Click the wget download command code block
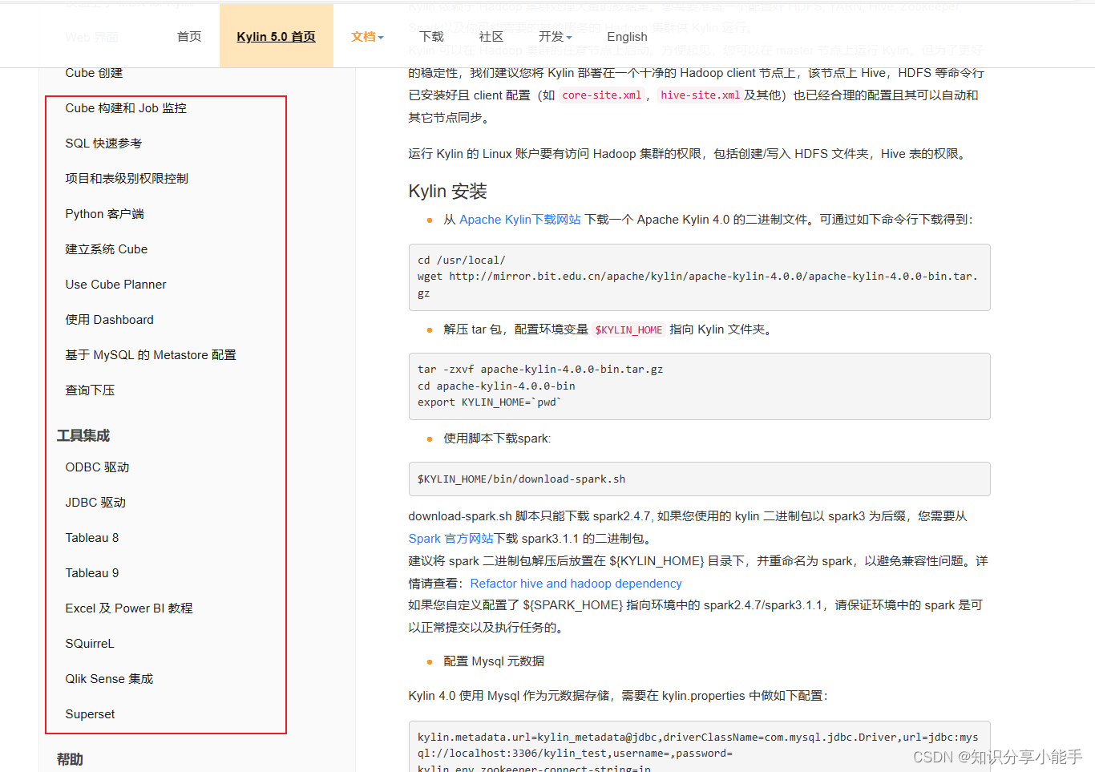The height and width of the screenshot is (772, 1095). 699,277
